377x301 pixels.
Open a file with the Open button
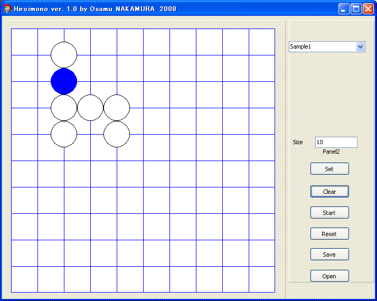click(329, 276)
